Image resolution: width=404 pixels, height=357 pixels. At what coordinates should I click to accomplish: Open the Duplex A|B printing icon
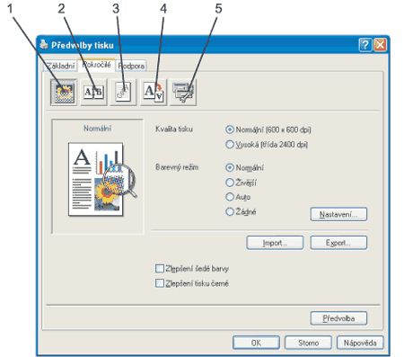click(x=93, y=92)
